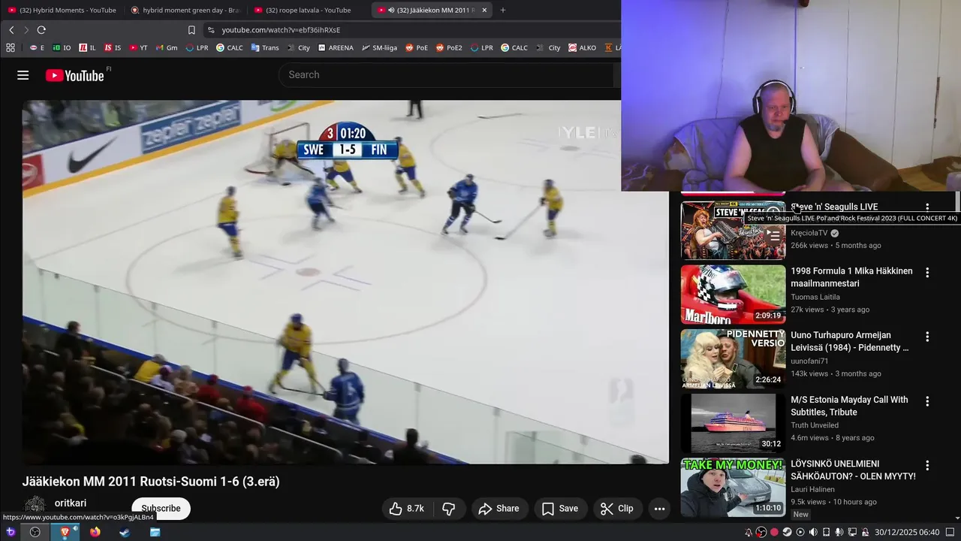The height and width of the screenshot is (541, 961).
Task: Open the SM-liiga bookmark
Action: click(x=379, y=47)
